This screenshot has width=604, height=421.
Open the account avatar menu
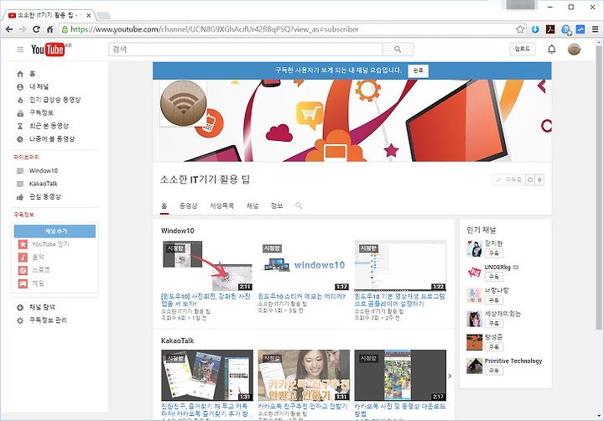[x=574, y=49]
